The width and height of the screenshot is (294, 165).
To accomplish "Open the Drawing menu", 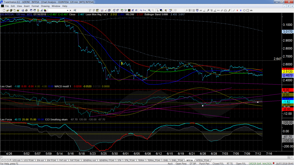I will [45, 6].
